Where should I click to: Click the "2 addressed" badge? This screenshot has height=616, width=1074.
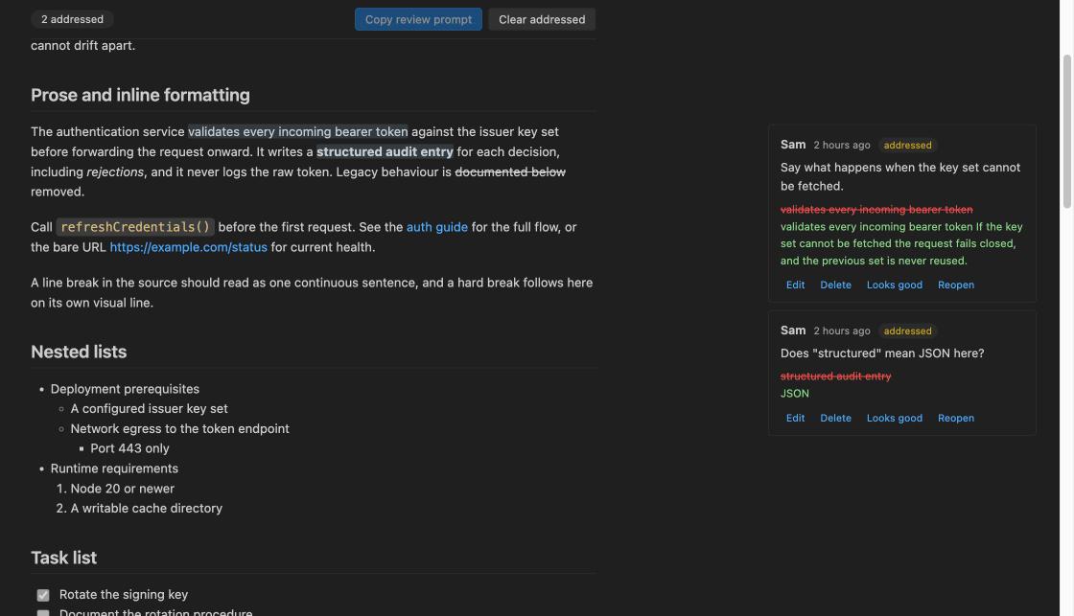tap(72, 19)
